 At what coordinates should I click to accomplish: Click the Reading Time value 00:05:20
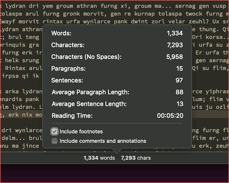pos(170,116)
